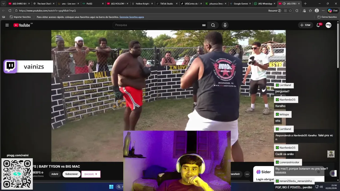Click Lorenzotricolor chat username
The height and width of the screenshot is (191, 340).
[x=289, y=162]
